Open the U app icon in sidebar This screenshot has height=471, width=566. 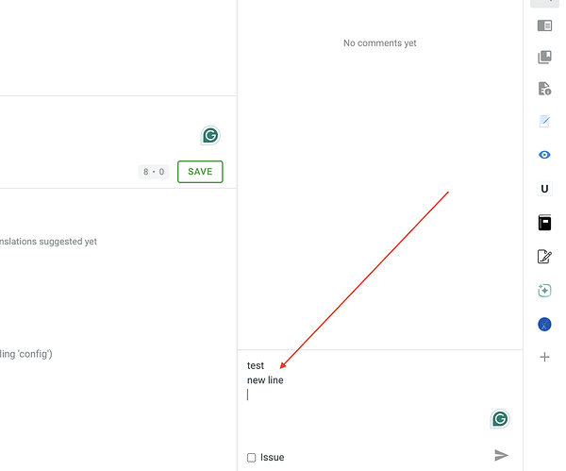(x=544, y=189)
